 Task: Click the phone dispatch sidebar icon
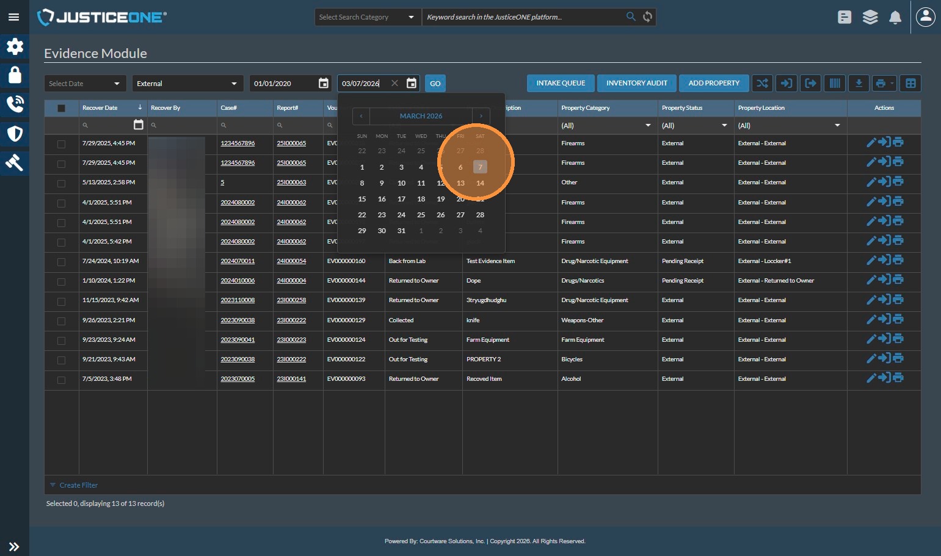coord(15,104)
